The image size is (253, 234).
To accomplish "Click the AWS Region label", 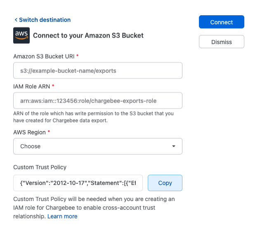I will (30, 132).
